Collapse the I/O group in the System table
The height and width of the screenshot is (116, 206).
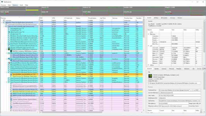tap(149, 46)
